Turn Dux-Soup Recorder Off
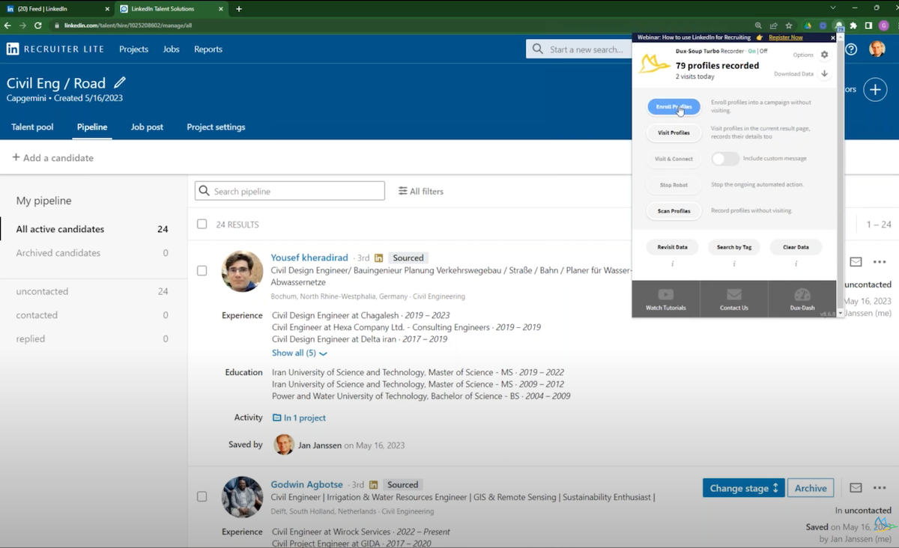899x548 pixels. (763, 51)
